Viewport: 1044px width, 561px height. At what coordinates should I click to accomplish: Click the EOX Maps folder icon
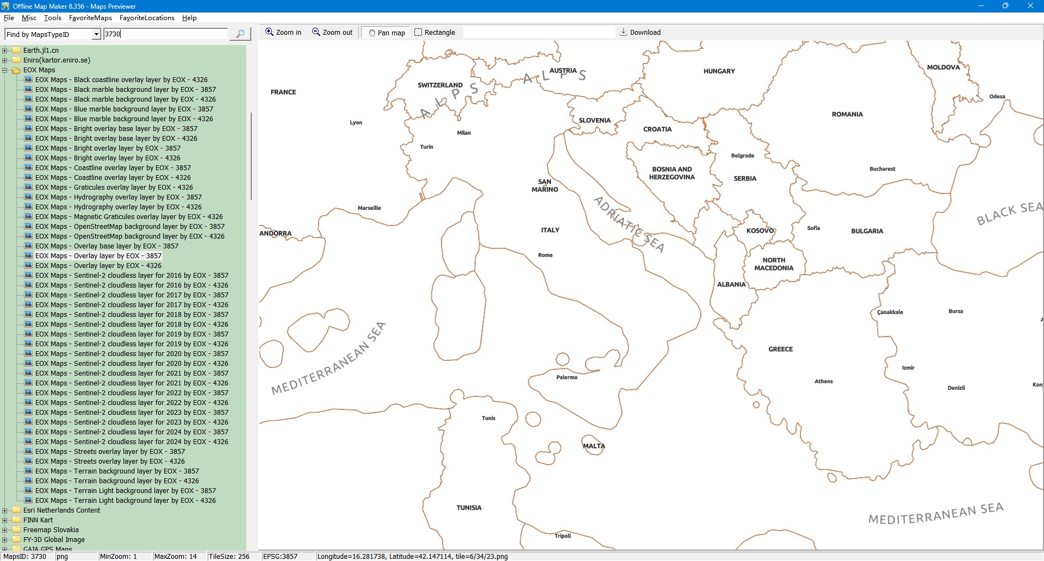[x=16, y=70]
